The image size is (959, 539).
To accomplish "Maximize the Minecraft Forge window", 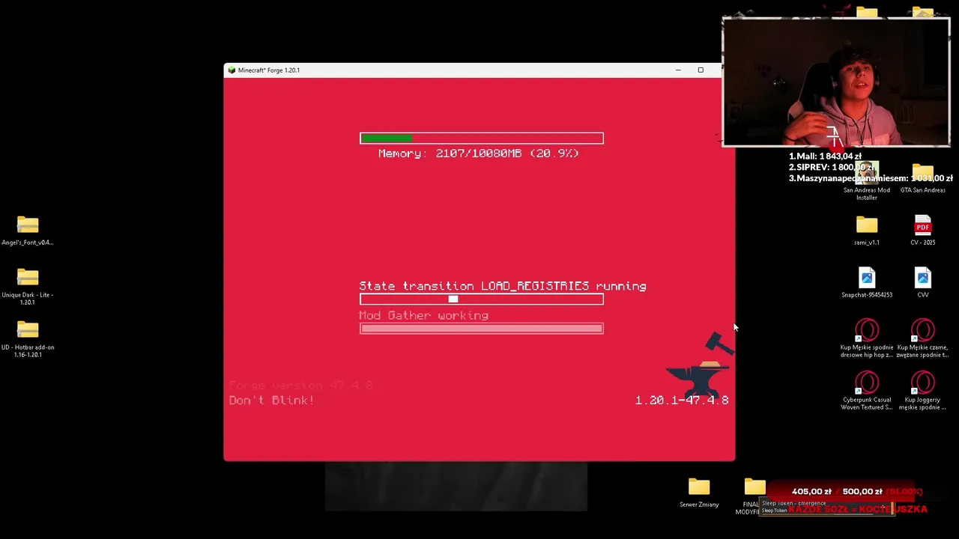I will [701, 70].
